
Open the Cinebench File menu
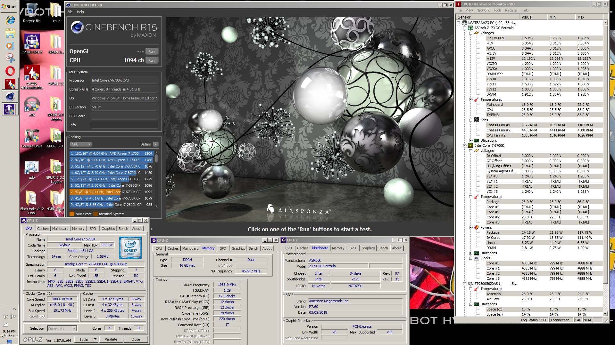pos(70,12)
